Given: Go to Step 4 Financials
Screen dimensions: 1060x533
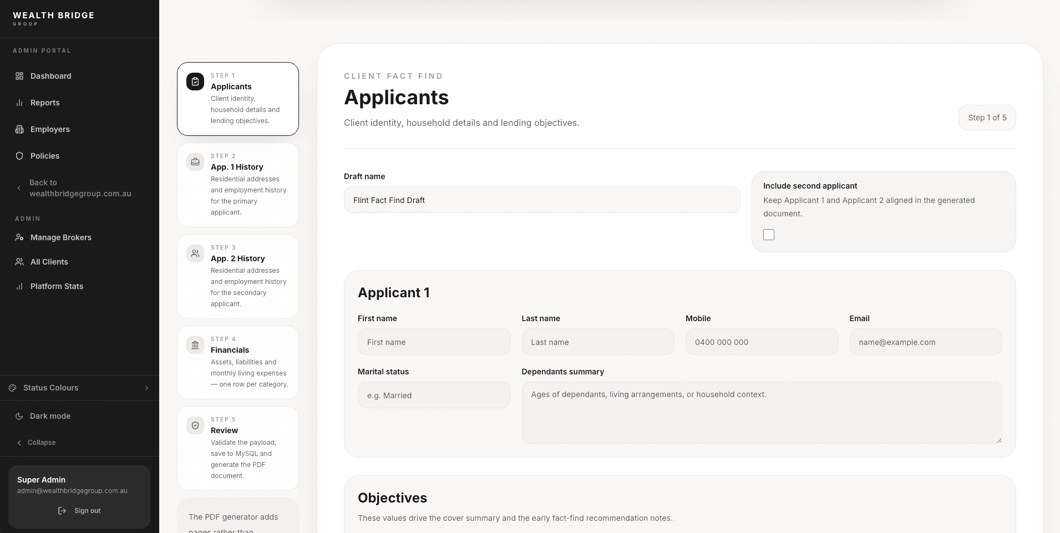Looking at the screenshot, I should tap(238, 362).
